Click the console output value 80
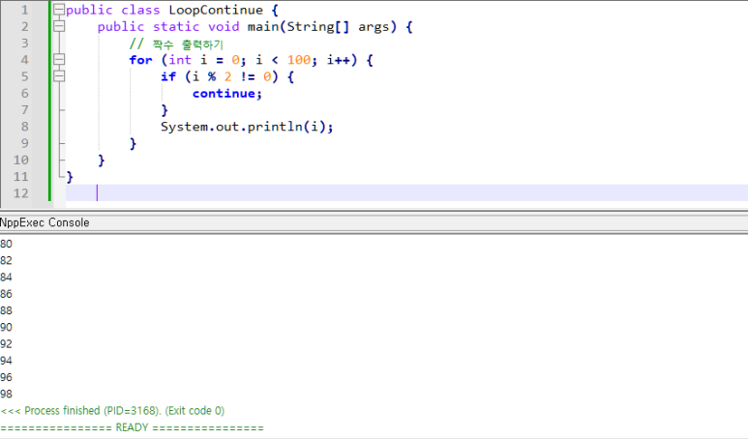This screenshot has height=439, width=748. (x=6, y=244)
